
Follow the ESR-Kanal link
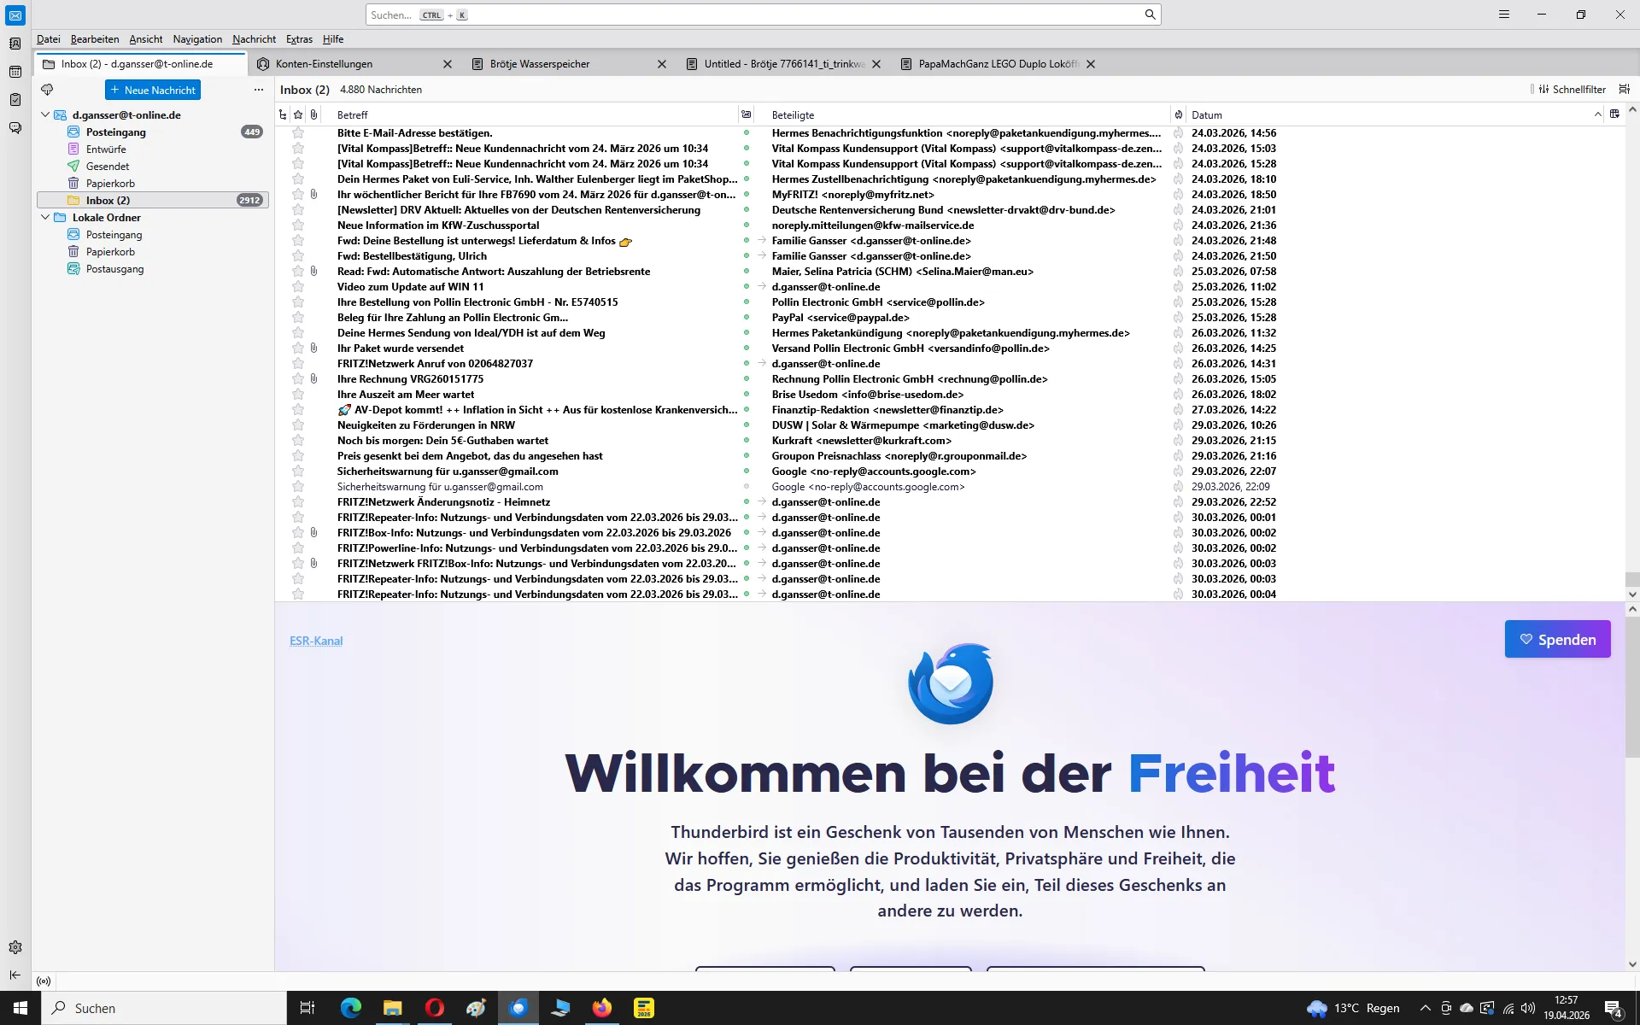pyautogui.click(x=316, y=641)
